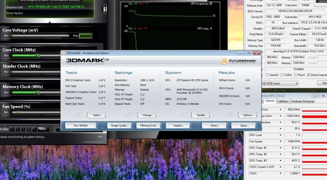Click the Afterburner info 'i' button

click(104, 9)
